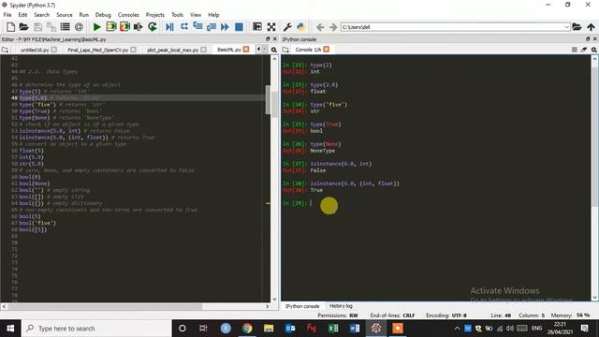The height and width of the screenshot is (337, 599).
Task: Open the Projects menu
Action: pyautogui.click(x=154, y=15)
